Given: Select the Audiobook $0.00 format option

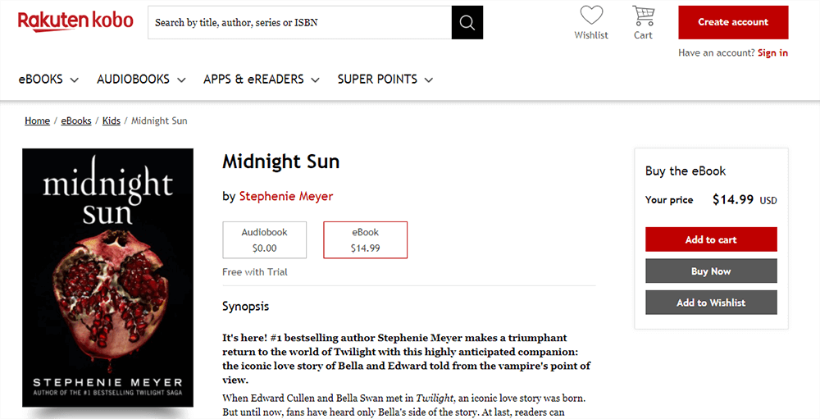Looking at the screenshot, I should pos(264,239).
